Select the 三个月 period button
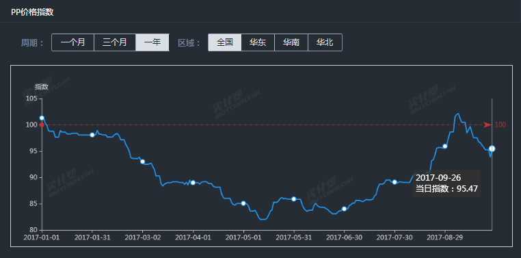Image resolution: width=521 pixels, height=258 pixels. [x=115, y=42]
